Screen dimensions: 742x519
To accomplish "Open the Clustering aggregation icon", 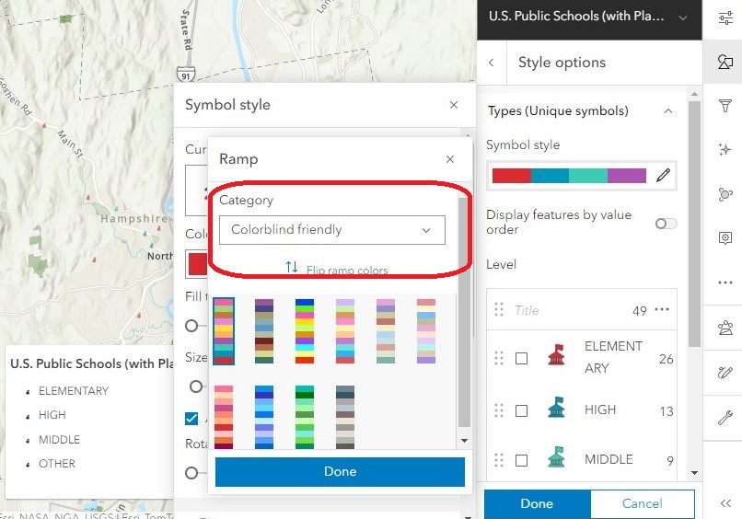I will pos(725,194).
